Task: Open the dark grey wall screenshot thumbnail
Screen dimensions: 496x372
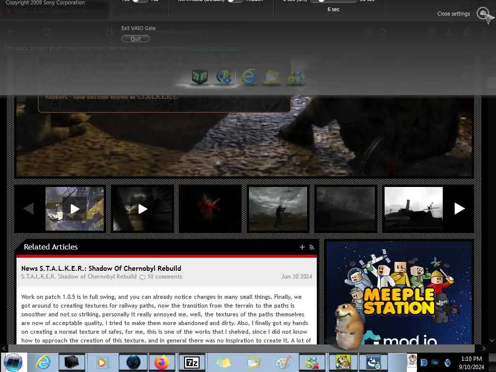Action: (346, 209)
